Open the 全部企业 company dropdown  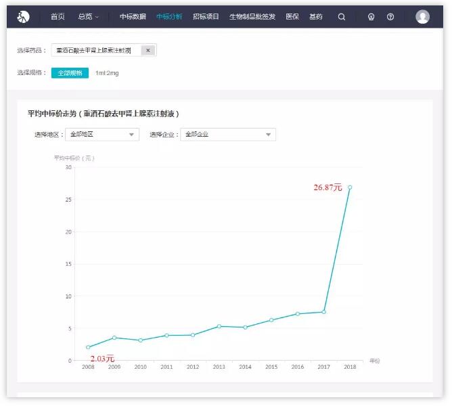click(228, 135)
